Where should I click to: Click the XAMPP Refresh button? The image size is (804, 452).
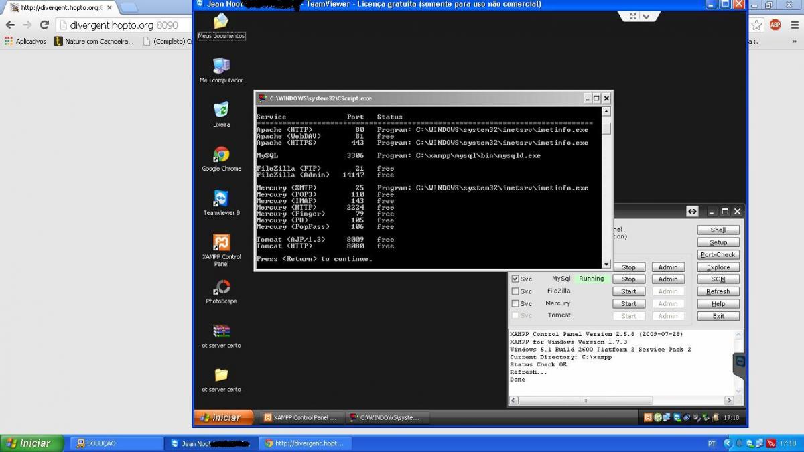tap(718, 291)
